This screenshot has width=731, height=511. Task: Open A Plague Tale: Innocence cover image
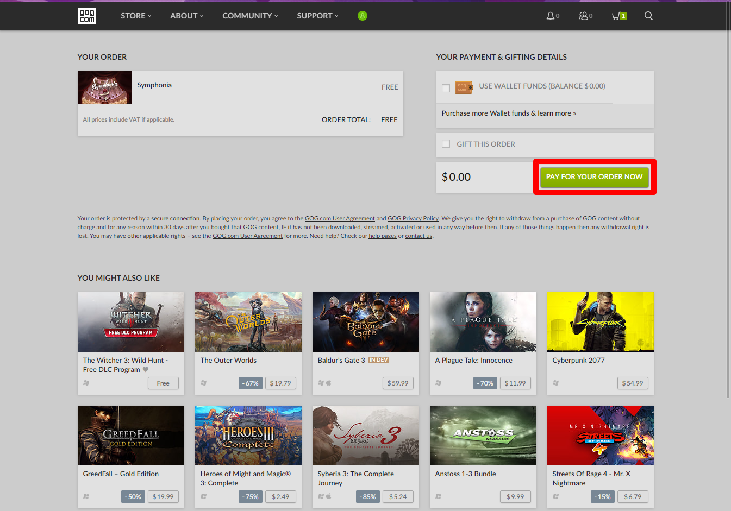click(483, 322)
